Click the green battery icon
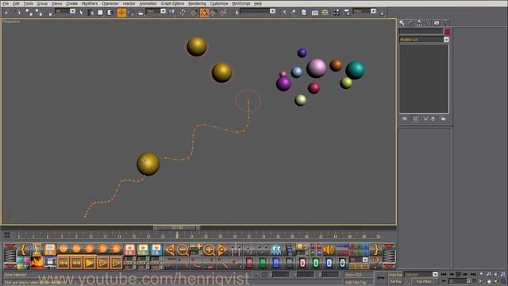The image size is (508, 286). click(263, 262)
